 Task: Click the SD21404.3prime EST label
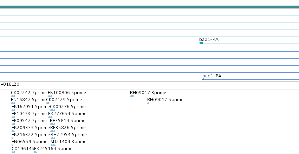(x=69, y=142)
